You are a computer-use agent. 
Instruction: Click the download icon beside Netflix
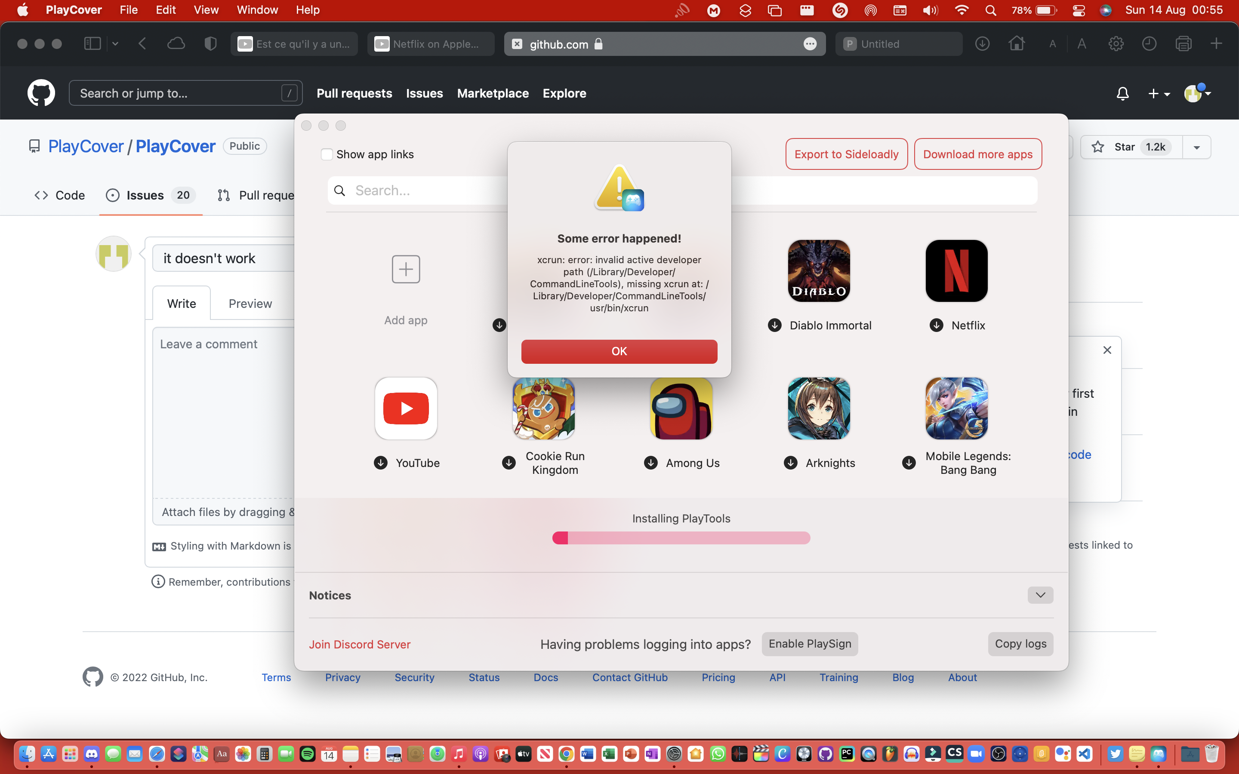937,325
